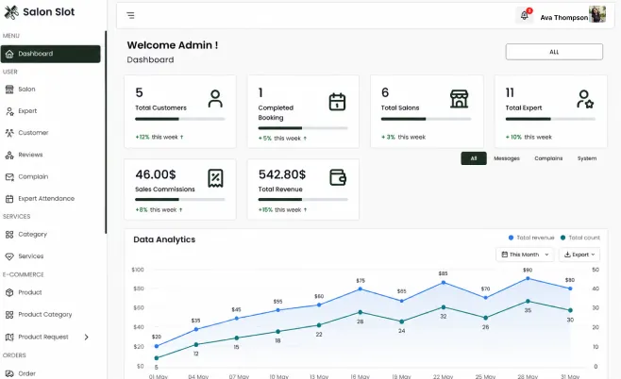Click the receipt percent icon on the Sales Commissions card
The width and height of the screenshot is (621, 379).
[215, 178]
